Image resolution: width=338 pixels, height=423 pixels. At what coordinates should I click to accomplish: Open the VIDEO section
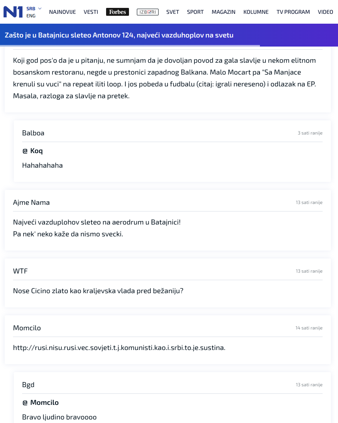coord(325,12)
